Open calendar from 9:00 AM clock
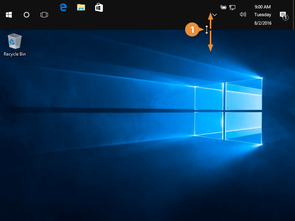 (x=263, y=7)
